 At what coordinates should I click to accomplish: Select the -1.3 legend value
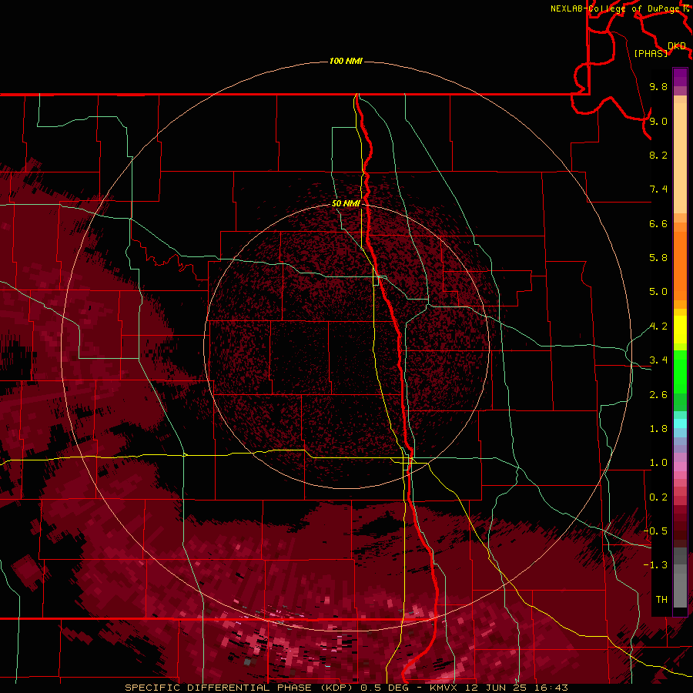click(655, 565)
